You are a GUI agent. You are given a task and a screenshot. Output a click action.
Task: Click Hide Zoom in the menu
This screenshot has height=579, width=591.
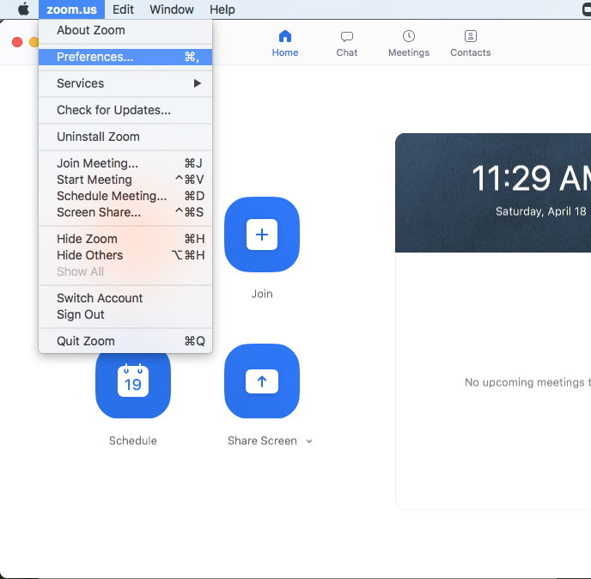[x=125, y=239]
